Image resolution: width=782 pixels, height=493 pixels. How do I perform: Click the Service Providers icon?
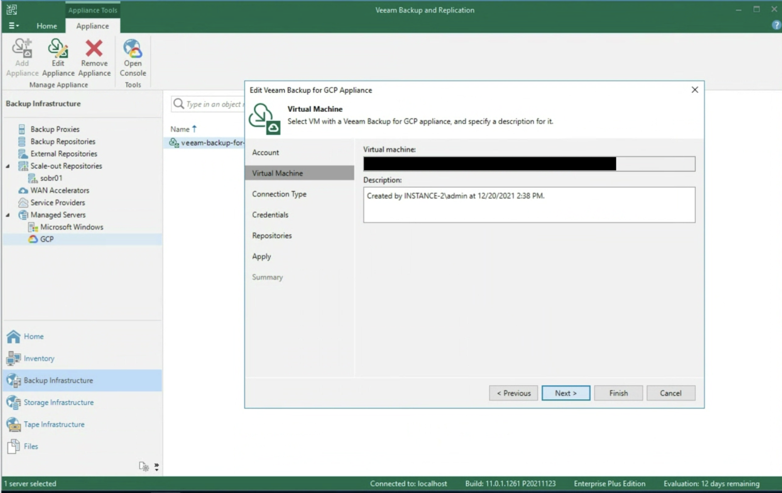pos(23,203)
